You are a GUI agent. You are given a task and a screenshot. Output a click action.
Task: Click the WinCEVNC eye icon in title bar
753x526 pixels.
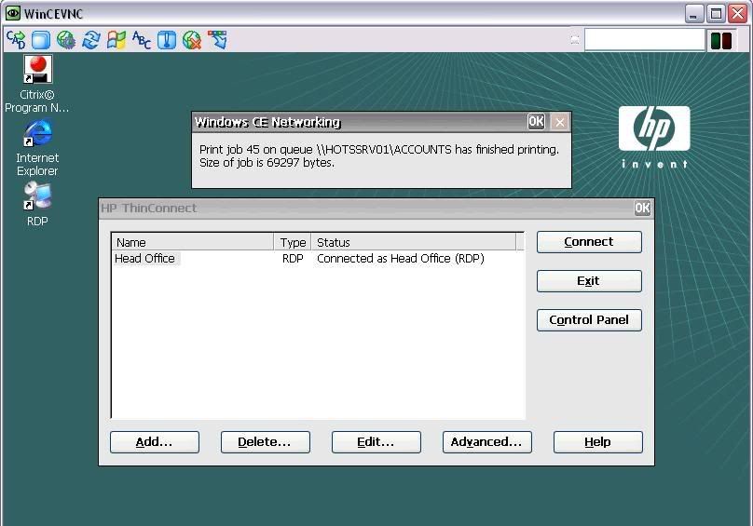tap(13, 13)
